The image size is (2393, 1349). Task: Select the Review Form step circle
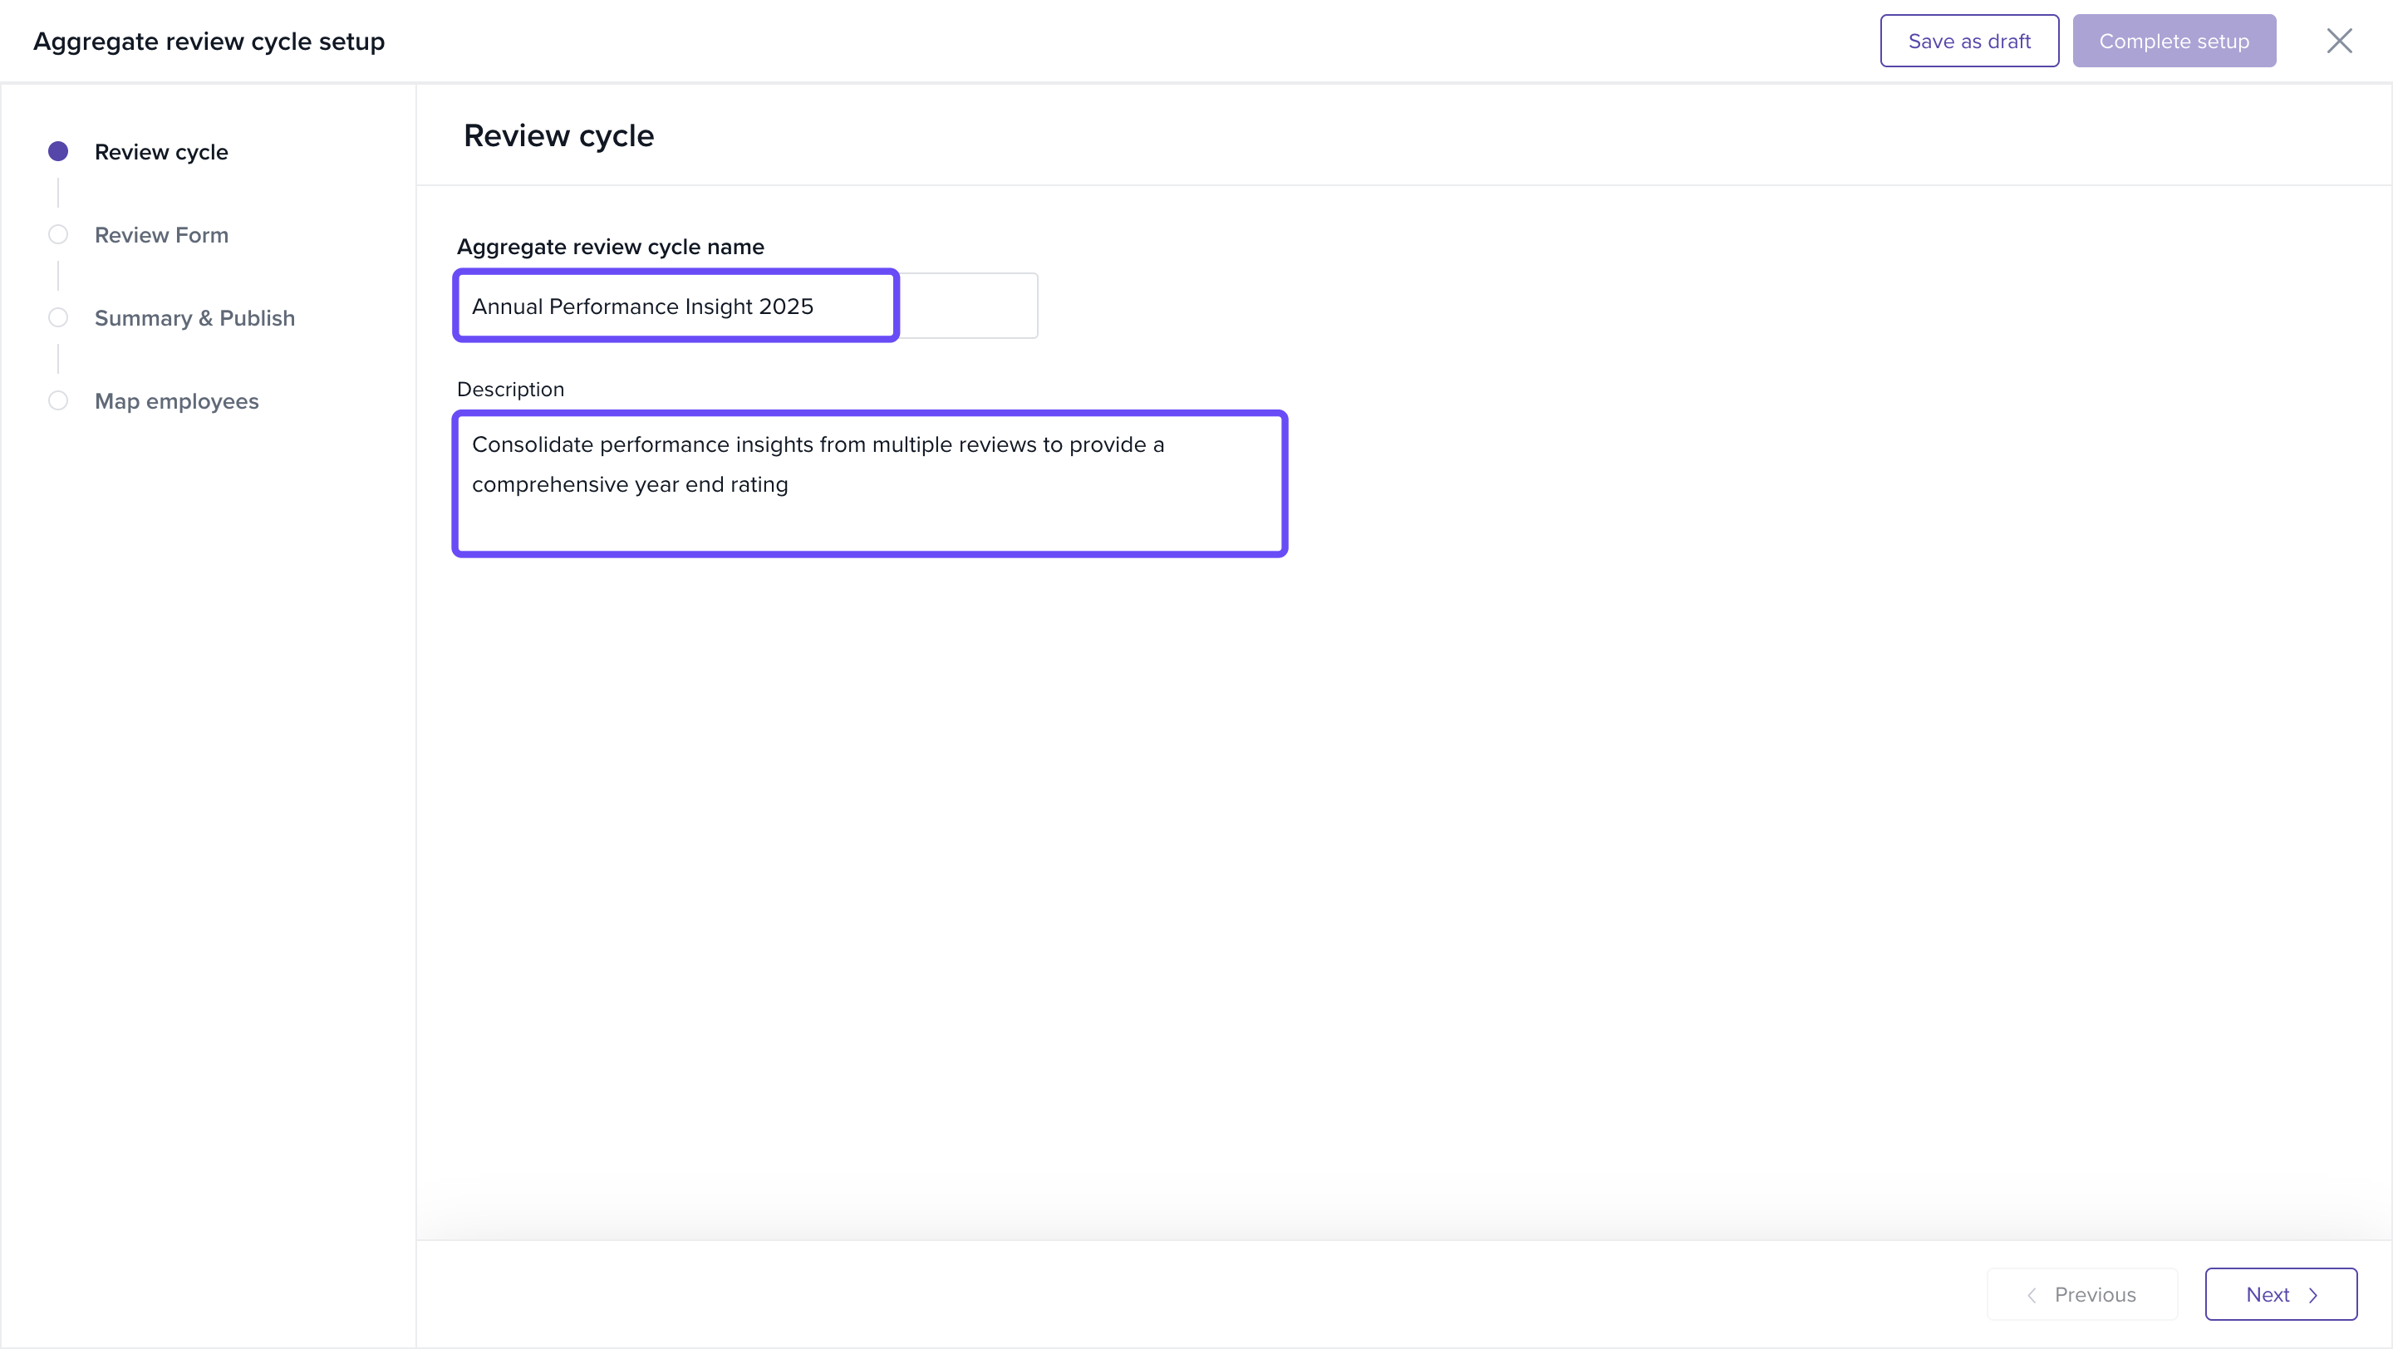57,234
